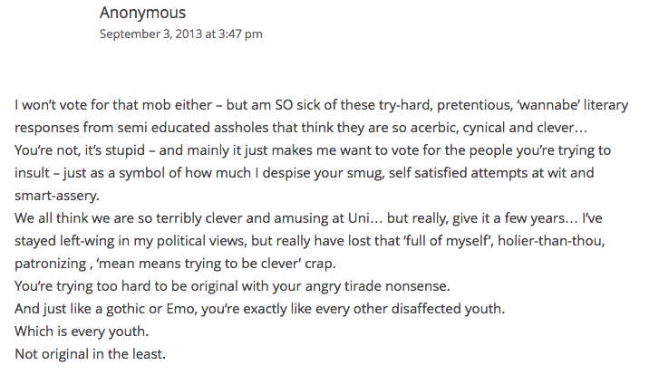
Task: Click the word 'patronizing'
Action: (x=50, y=264)
